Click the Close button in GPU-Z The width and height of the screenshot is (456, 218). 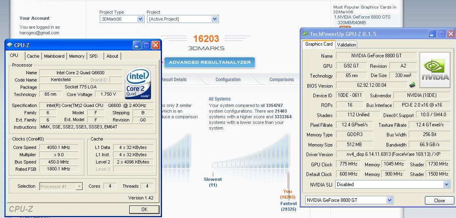coord(439,201)
